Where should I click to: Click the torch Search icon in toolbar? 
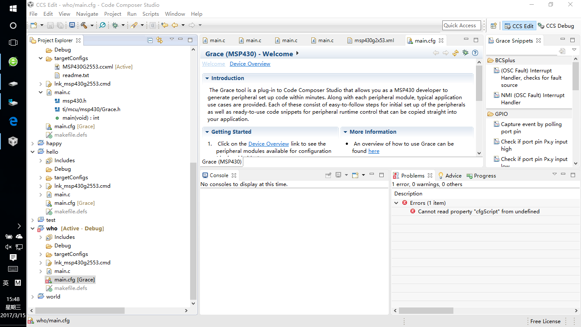[134, 26]
